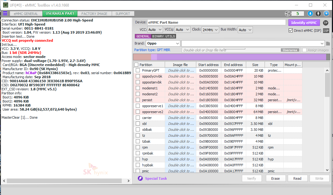
Task: Check the xbl partition checkbox
Action: (138, 124)
